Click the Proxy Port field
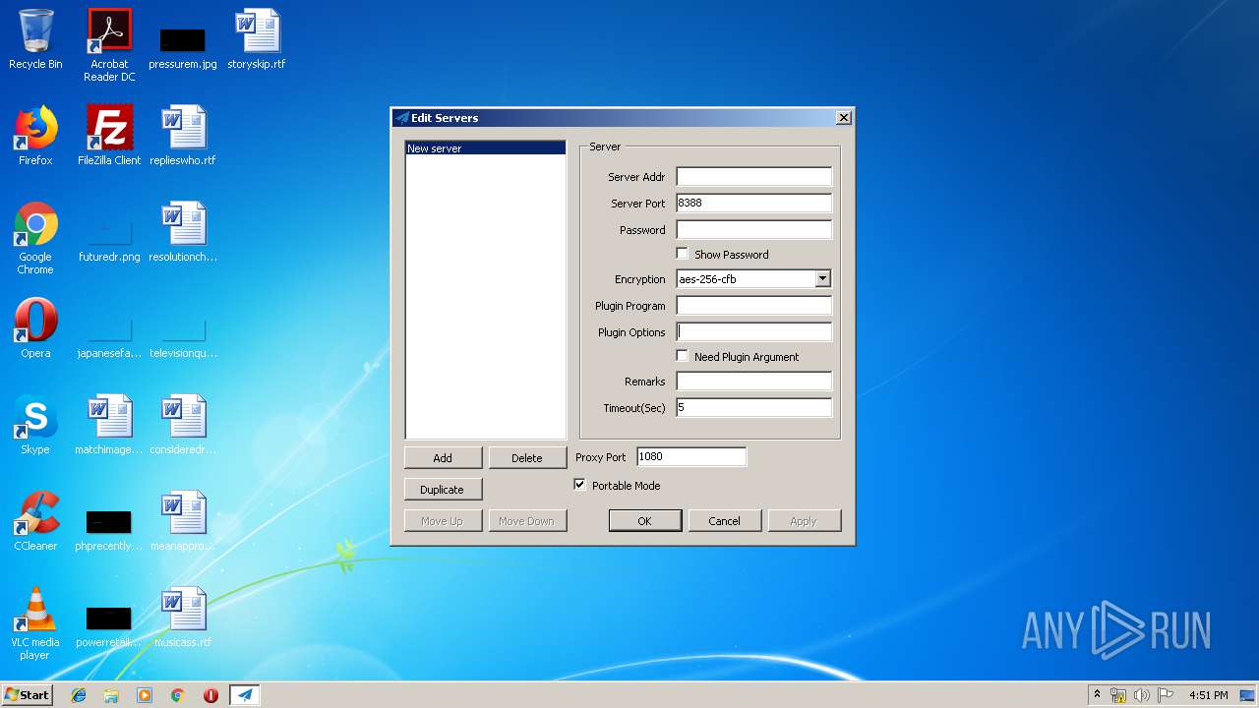This screenshot has height=708, width=1259. (x=691, y=456)
